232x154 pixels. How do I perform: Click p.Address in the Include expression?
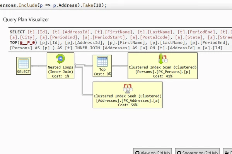[x=65, y=5]
